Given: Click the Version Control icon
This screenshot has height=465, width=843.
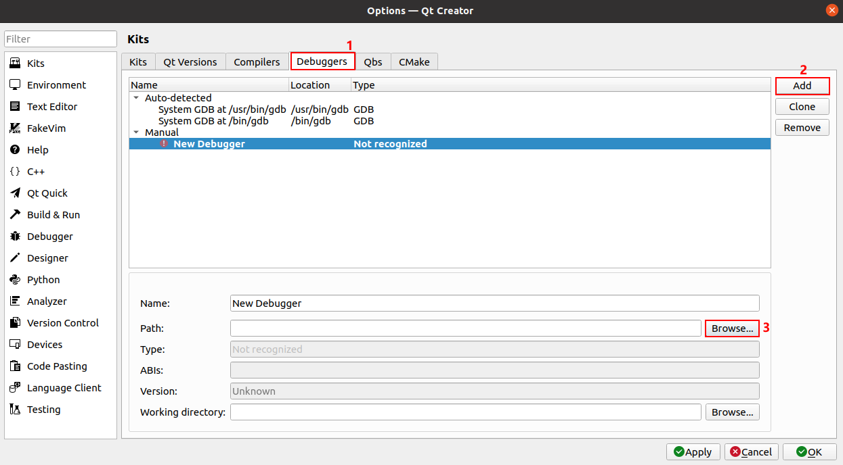Looking at the screenshot, I should tap(15, 323).
